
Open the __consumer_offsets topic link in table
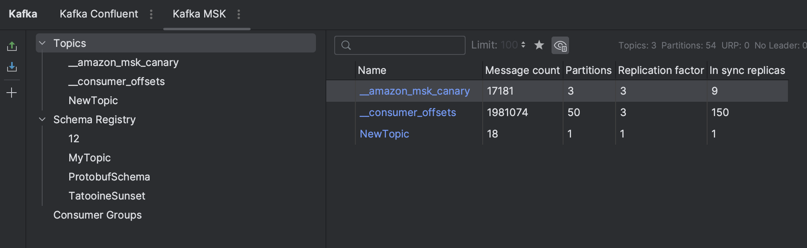click(x=408, y=112)
